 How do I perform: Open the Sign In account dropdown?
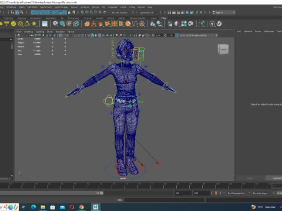(x=224, y=12)
